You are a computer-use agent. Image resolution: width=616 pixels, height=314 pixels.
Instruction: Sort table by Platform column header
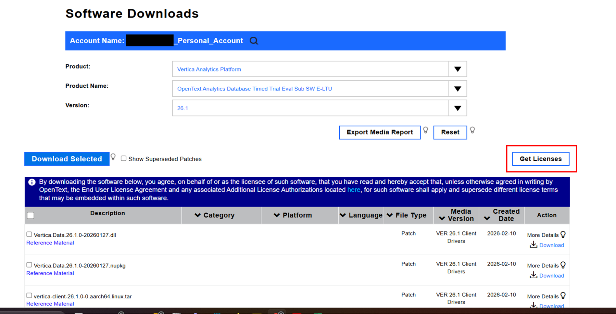[x=293, y=215]
